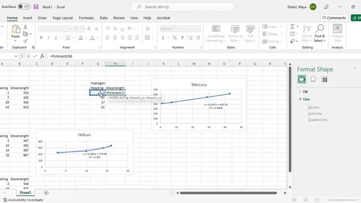Screen dimensions: 361x203
Task: Click the AutoSum sigma icon
Action: tap(292, 27)
